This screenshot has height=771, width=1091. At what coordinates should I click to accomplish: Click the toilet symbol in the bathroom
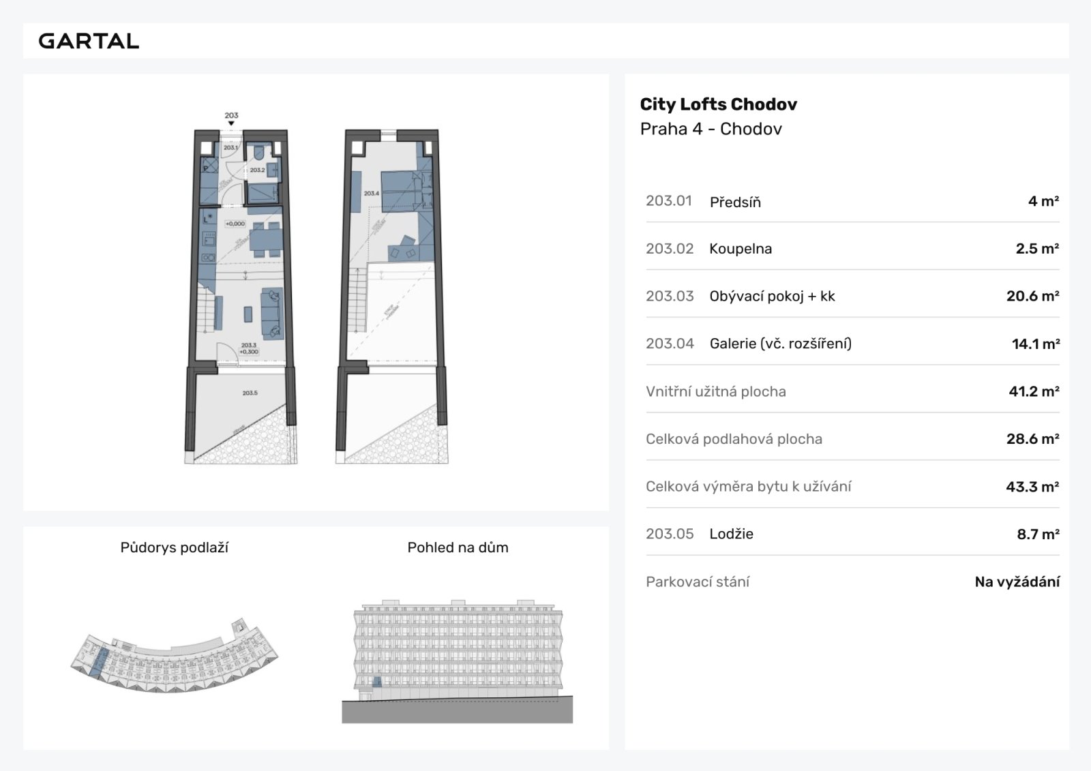[x=259, y=153]
